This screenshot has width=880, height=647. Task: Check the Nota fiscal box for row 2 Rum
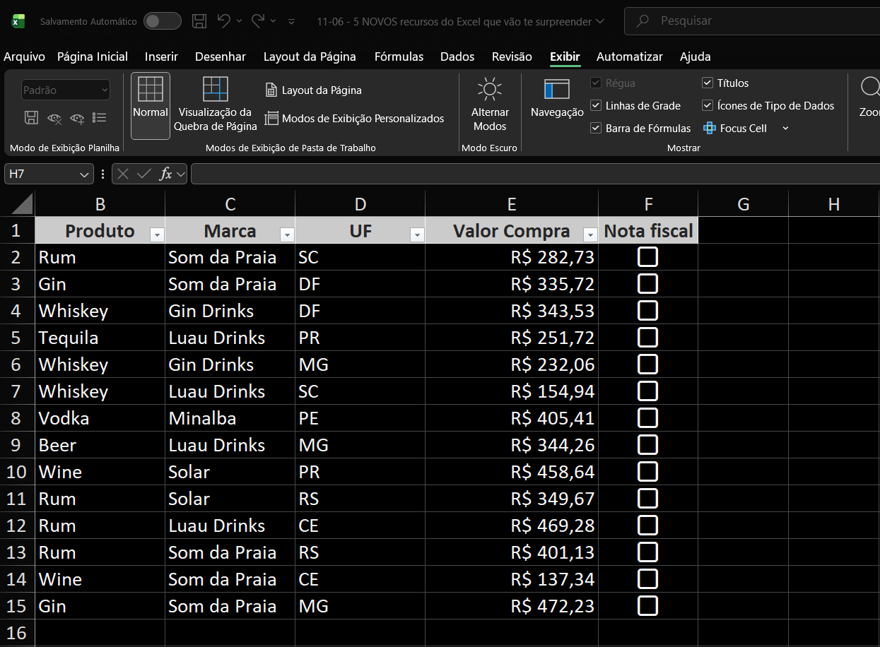[647, 257]
